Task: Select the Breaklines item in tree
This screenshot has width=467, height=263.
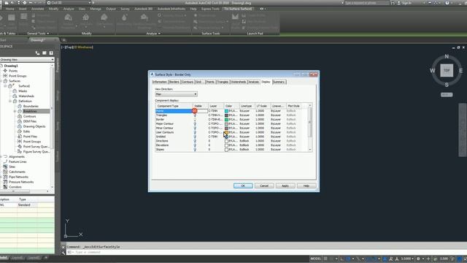Action: [x=30, y=111]
